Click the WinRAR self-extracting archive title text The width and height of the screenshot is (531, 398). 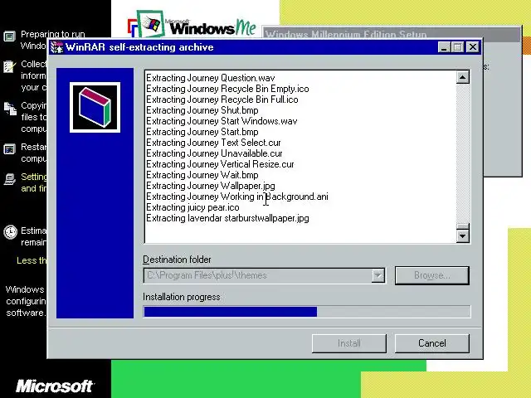point(139,47)
